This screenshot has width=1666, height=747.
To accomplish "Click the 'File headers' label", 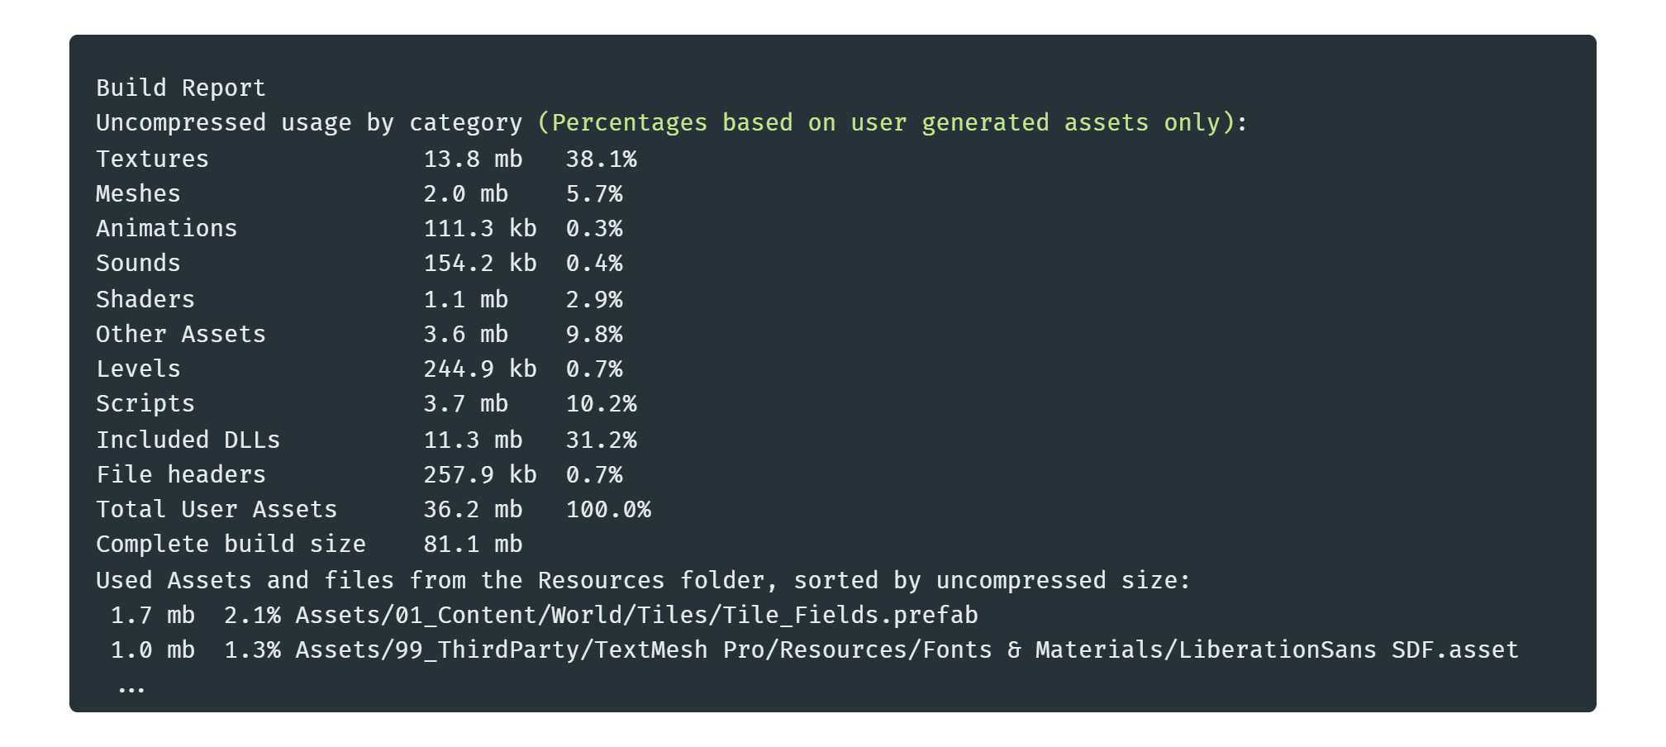I will click(181, 474).
